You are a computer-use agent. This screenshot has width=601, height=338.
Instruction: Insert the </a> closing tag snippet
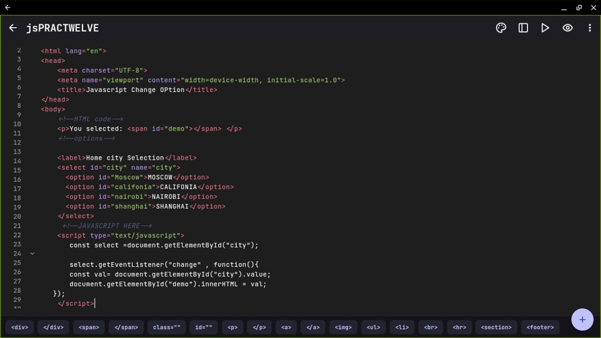tap(313, 327)
